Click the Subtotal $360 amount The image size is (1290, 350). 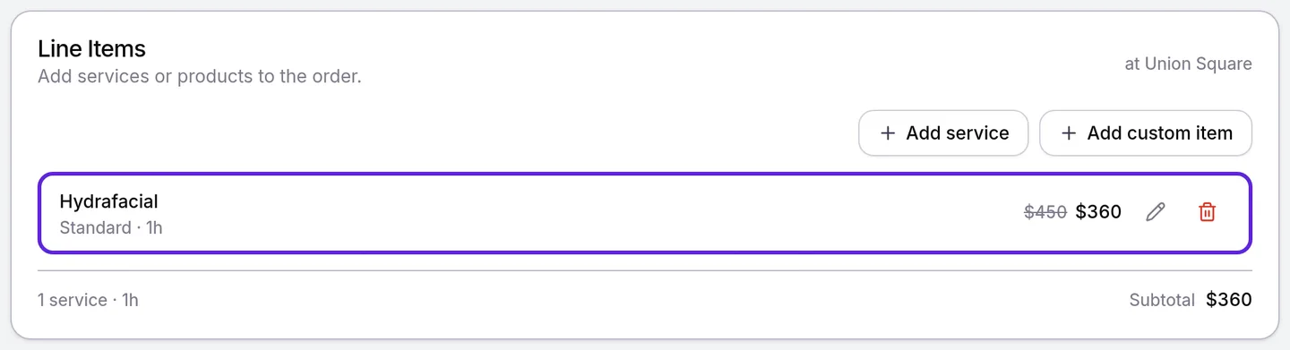click(x=1229, y=300)
